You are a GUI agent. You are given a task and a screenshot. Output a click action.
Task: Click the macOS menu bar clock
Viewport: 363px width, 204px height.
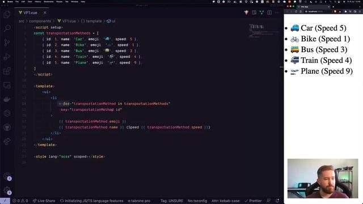pos(354,2)
